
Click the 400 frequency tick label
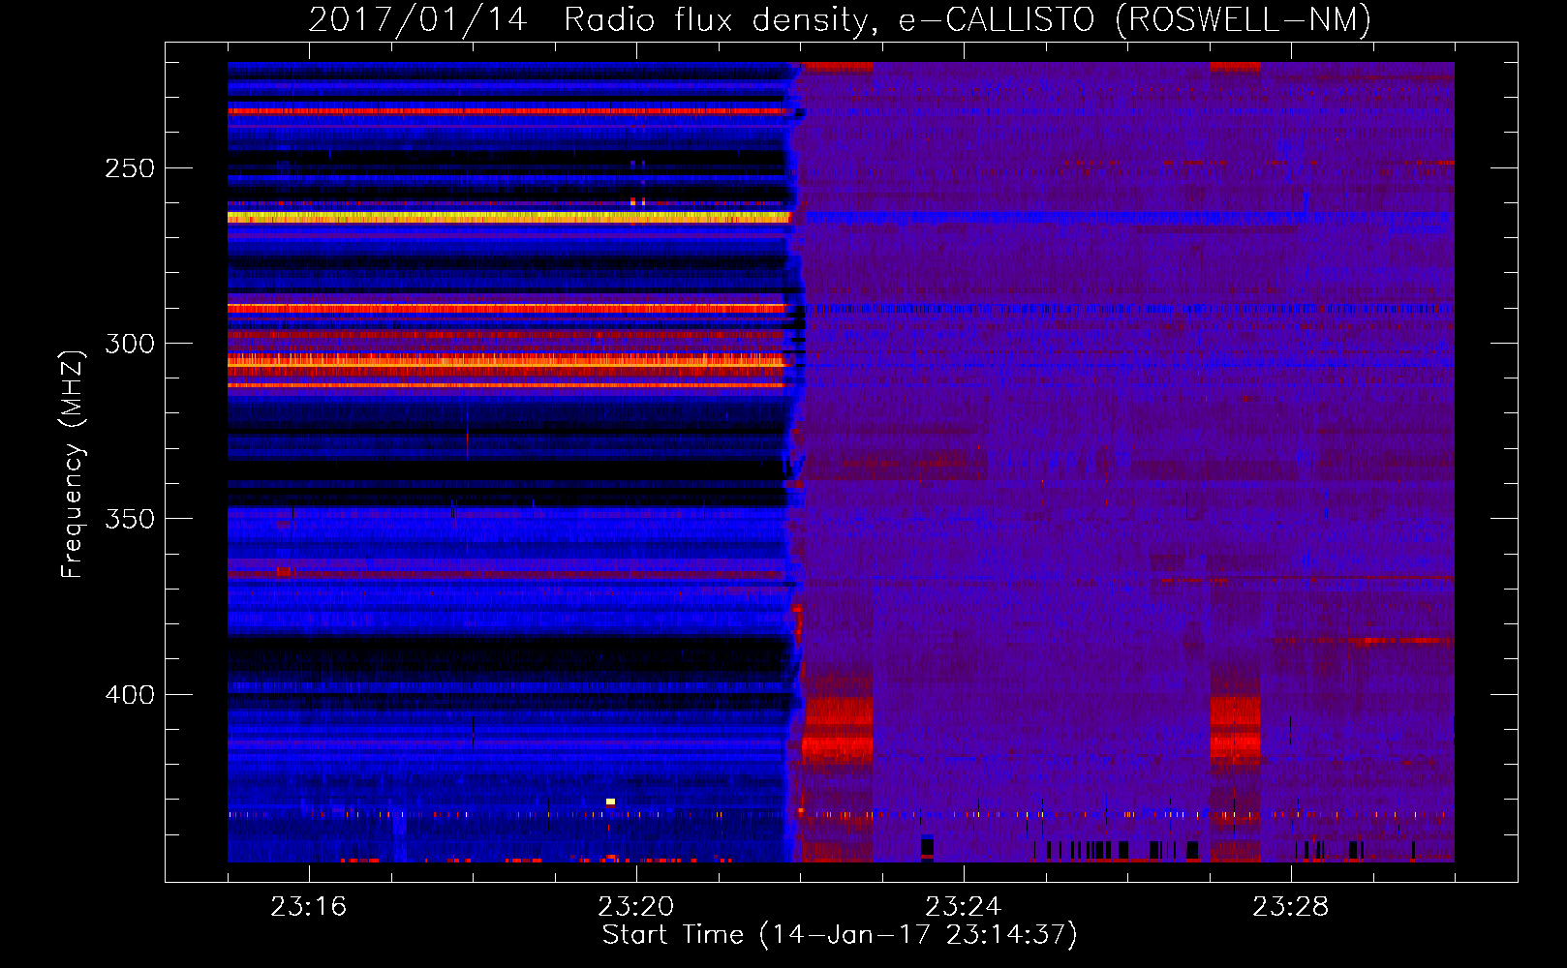[130, 695]
